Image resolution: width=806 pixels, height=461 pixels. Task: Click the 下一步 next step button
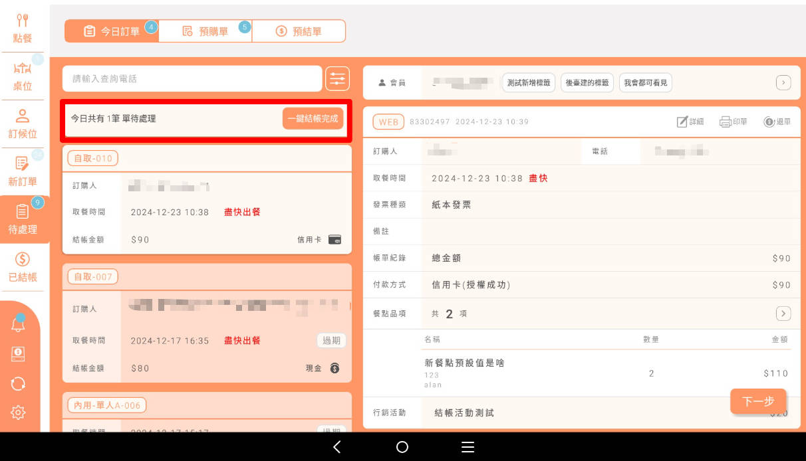tap(757, 401)
